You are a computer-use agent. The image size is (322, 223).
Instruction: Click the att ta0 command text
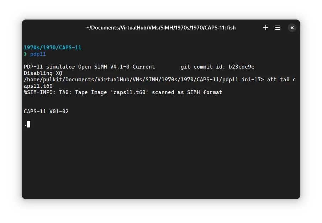point(280,80)
